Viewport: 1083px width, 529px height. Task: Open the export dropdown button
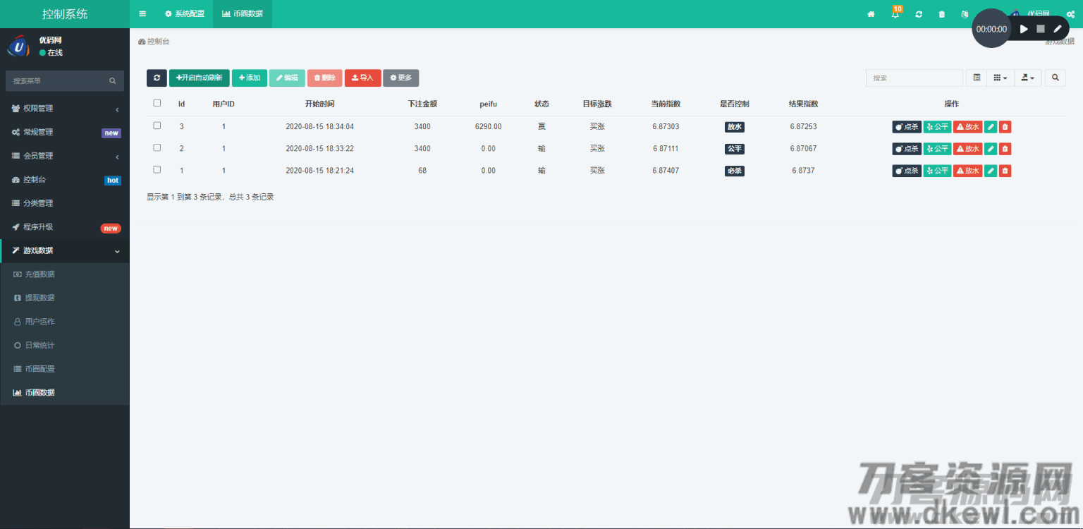[1028, 78]
